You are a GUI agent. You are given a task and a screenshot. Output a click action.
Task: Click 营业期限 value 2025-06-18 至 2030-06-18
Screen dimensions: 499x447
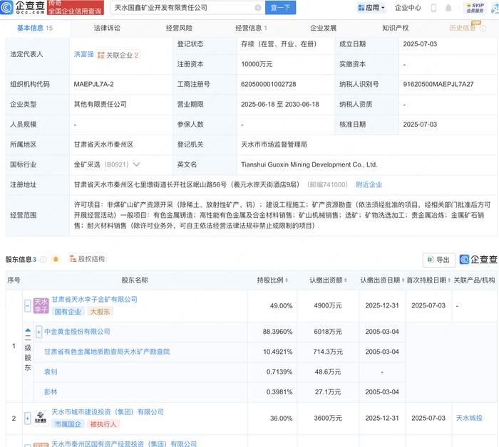click(279, 104)
